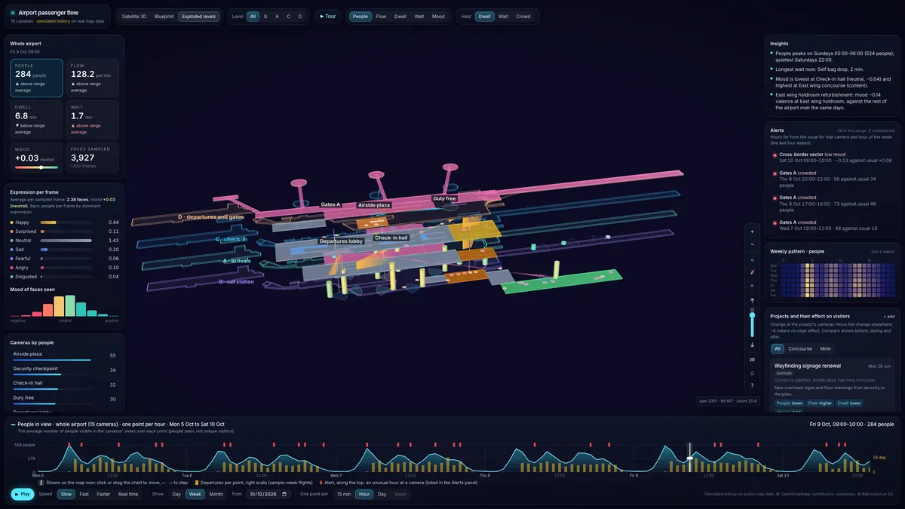Set heat map to Dwell
Screen dimensions: 905x509
[x=484, y=16]
